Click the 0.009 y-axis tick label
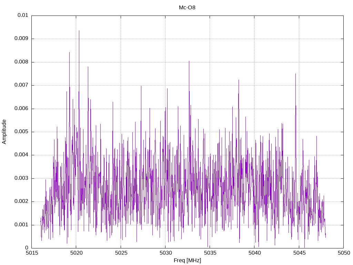Viewport: 353px width, 265px height. [x=21, y=39]
